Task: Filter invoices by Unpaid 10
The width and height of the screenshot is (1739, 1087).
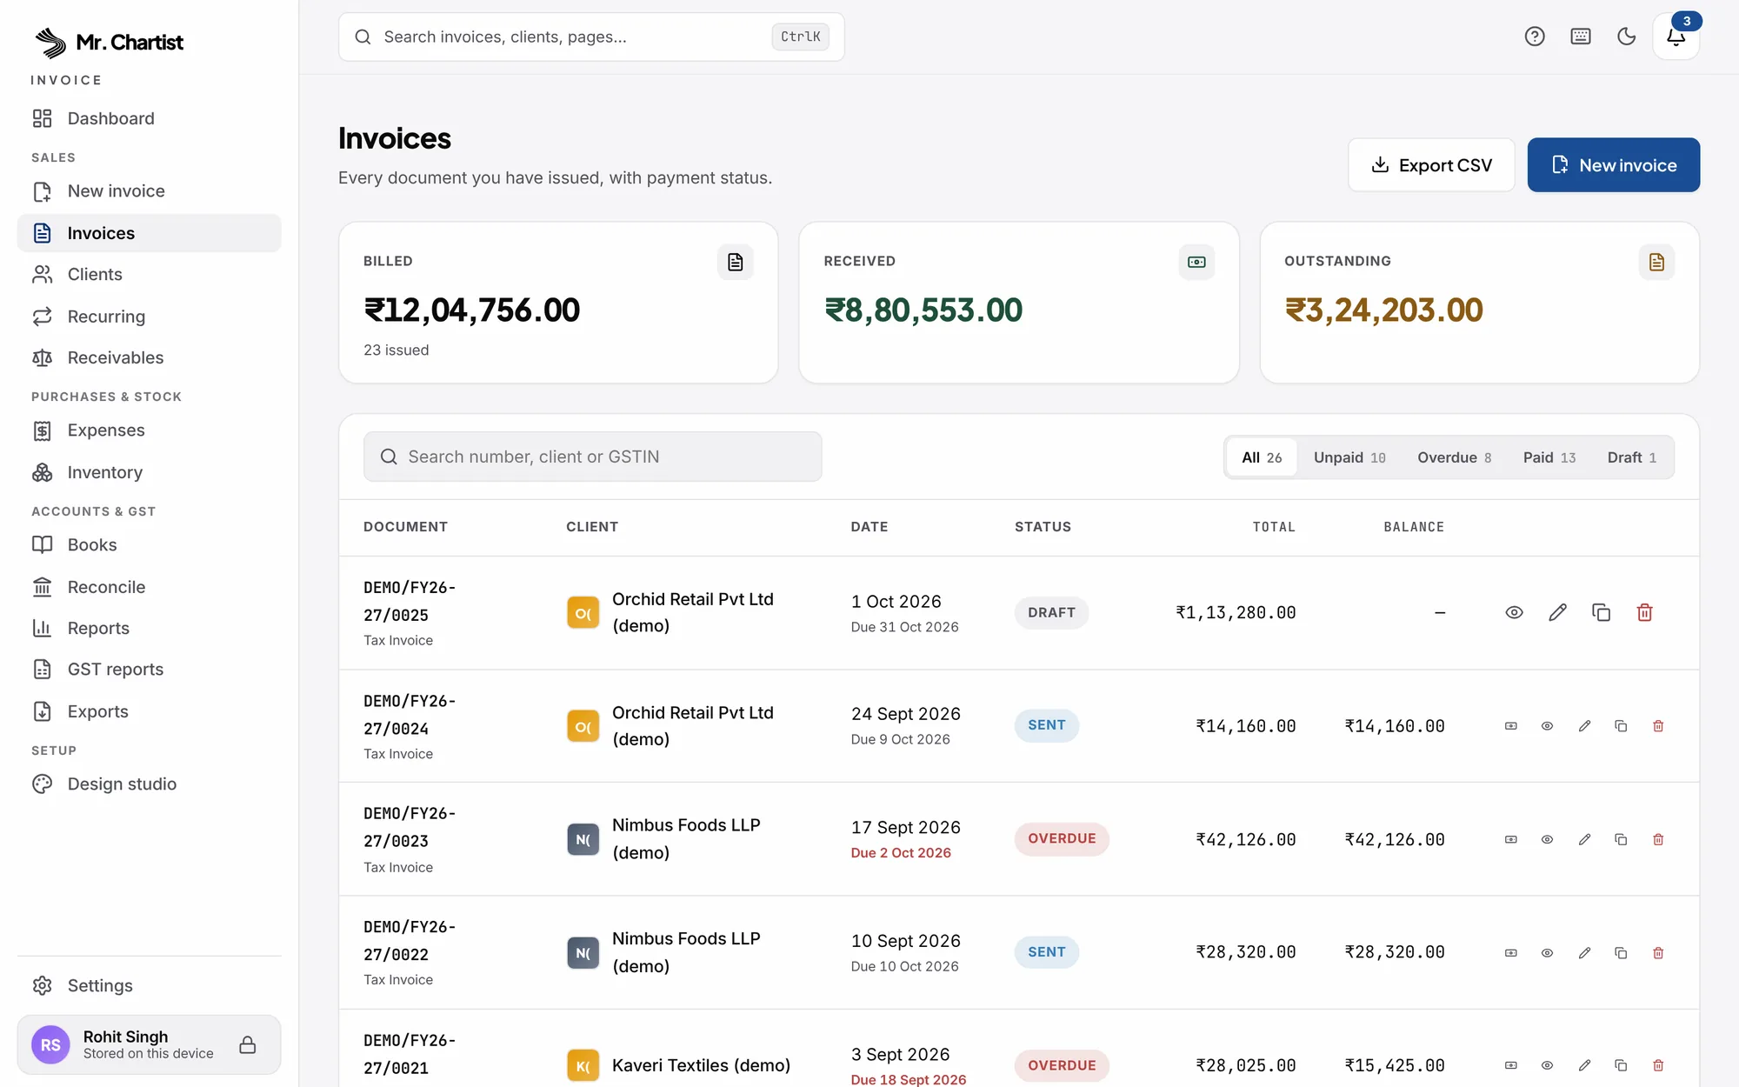Action: pos(1349,457)
